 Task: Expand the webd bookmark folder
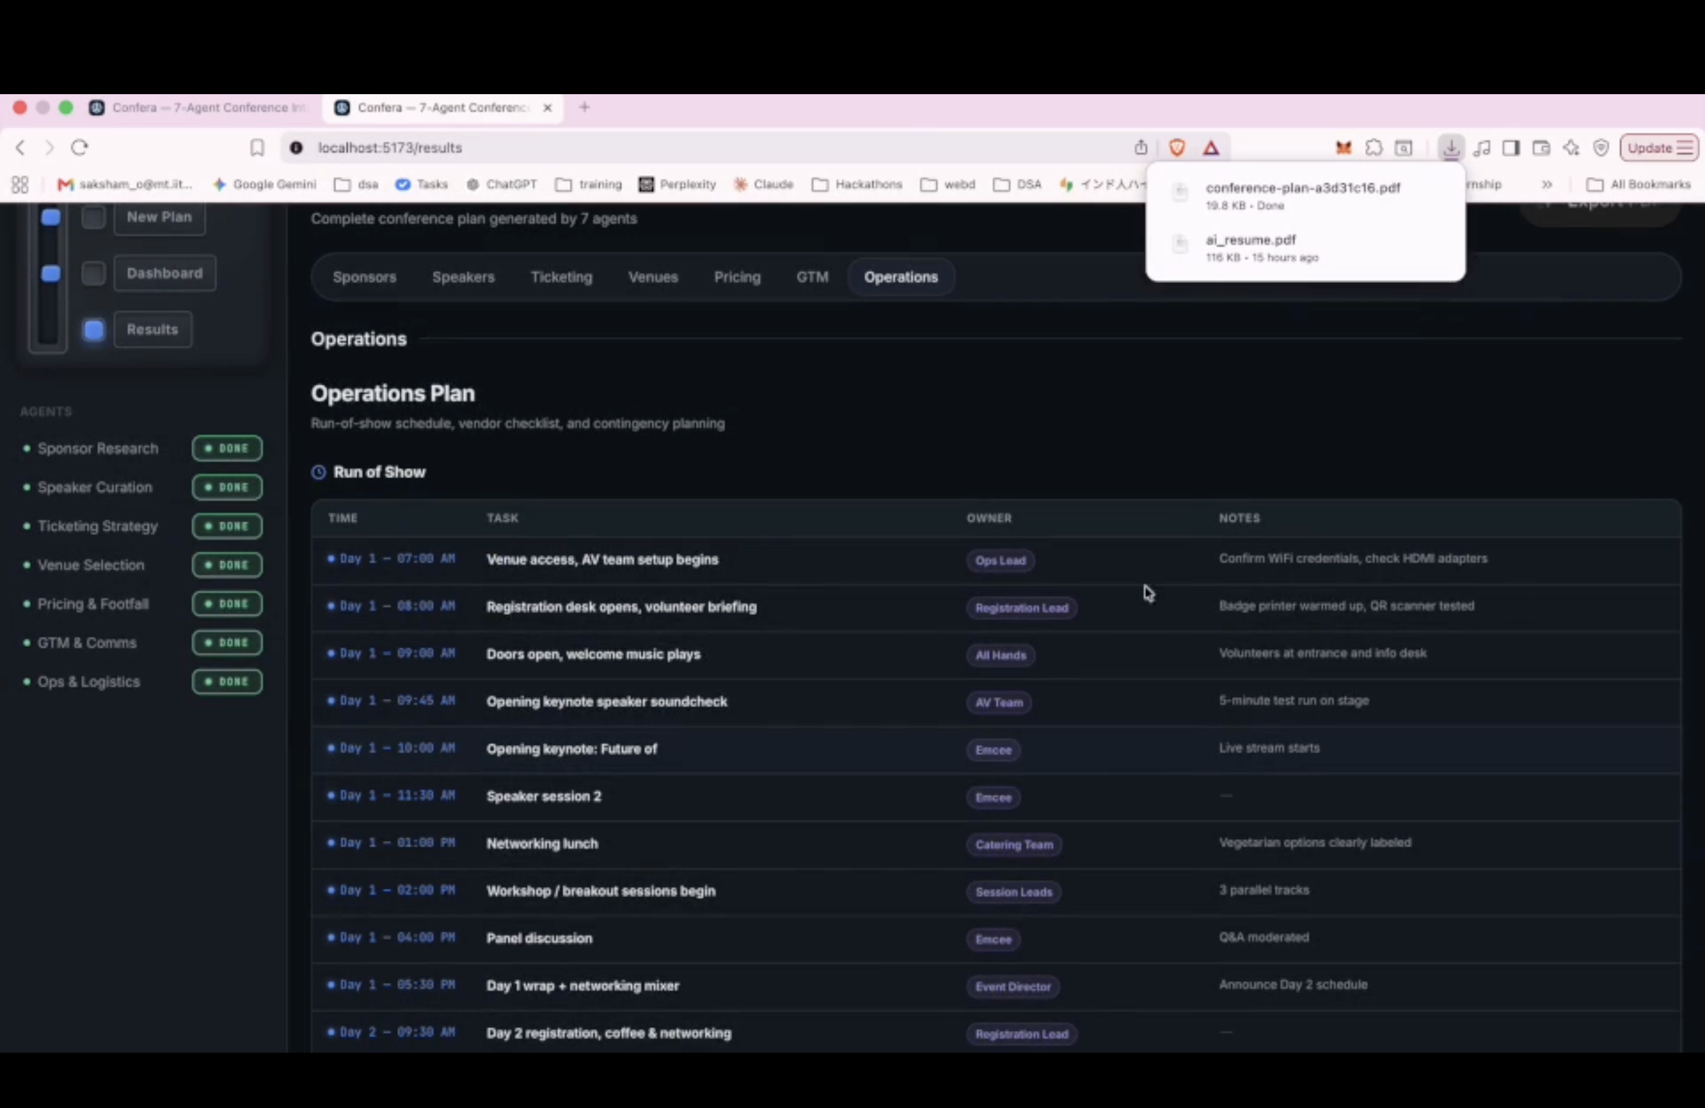coord(948,185)
